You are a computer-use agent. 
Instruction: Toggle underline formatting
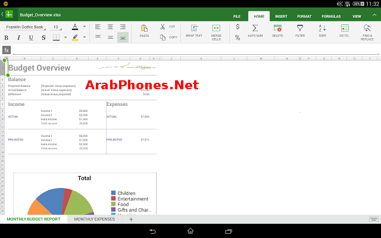click(x=31, y=37)
